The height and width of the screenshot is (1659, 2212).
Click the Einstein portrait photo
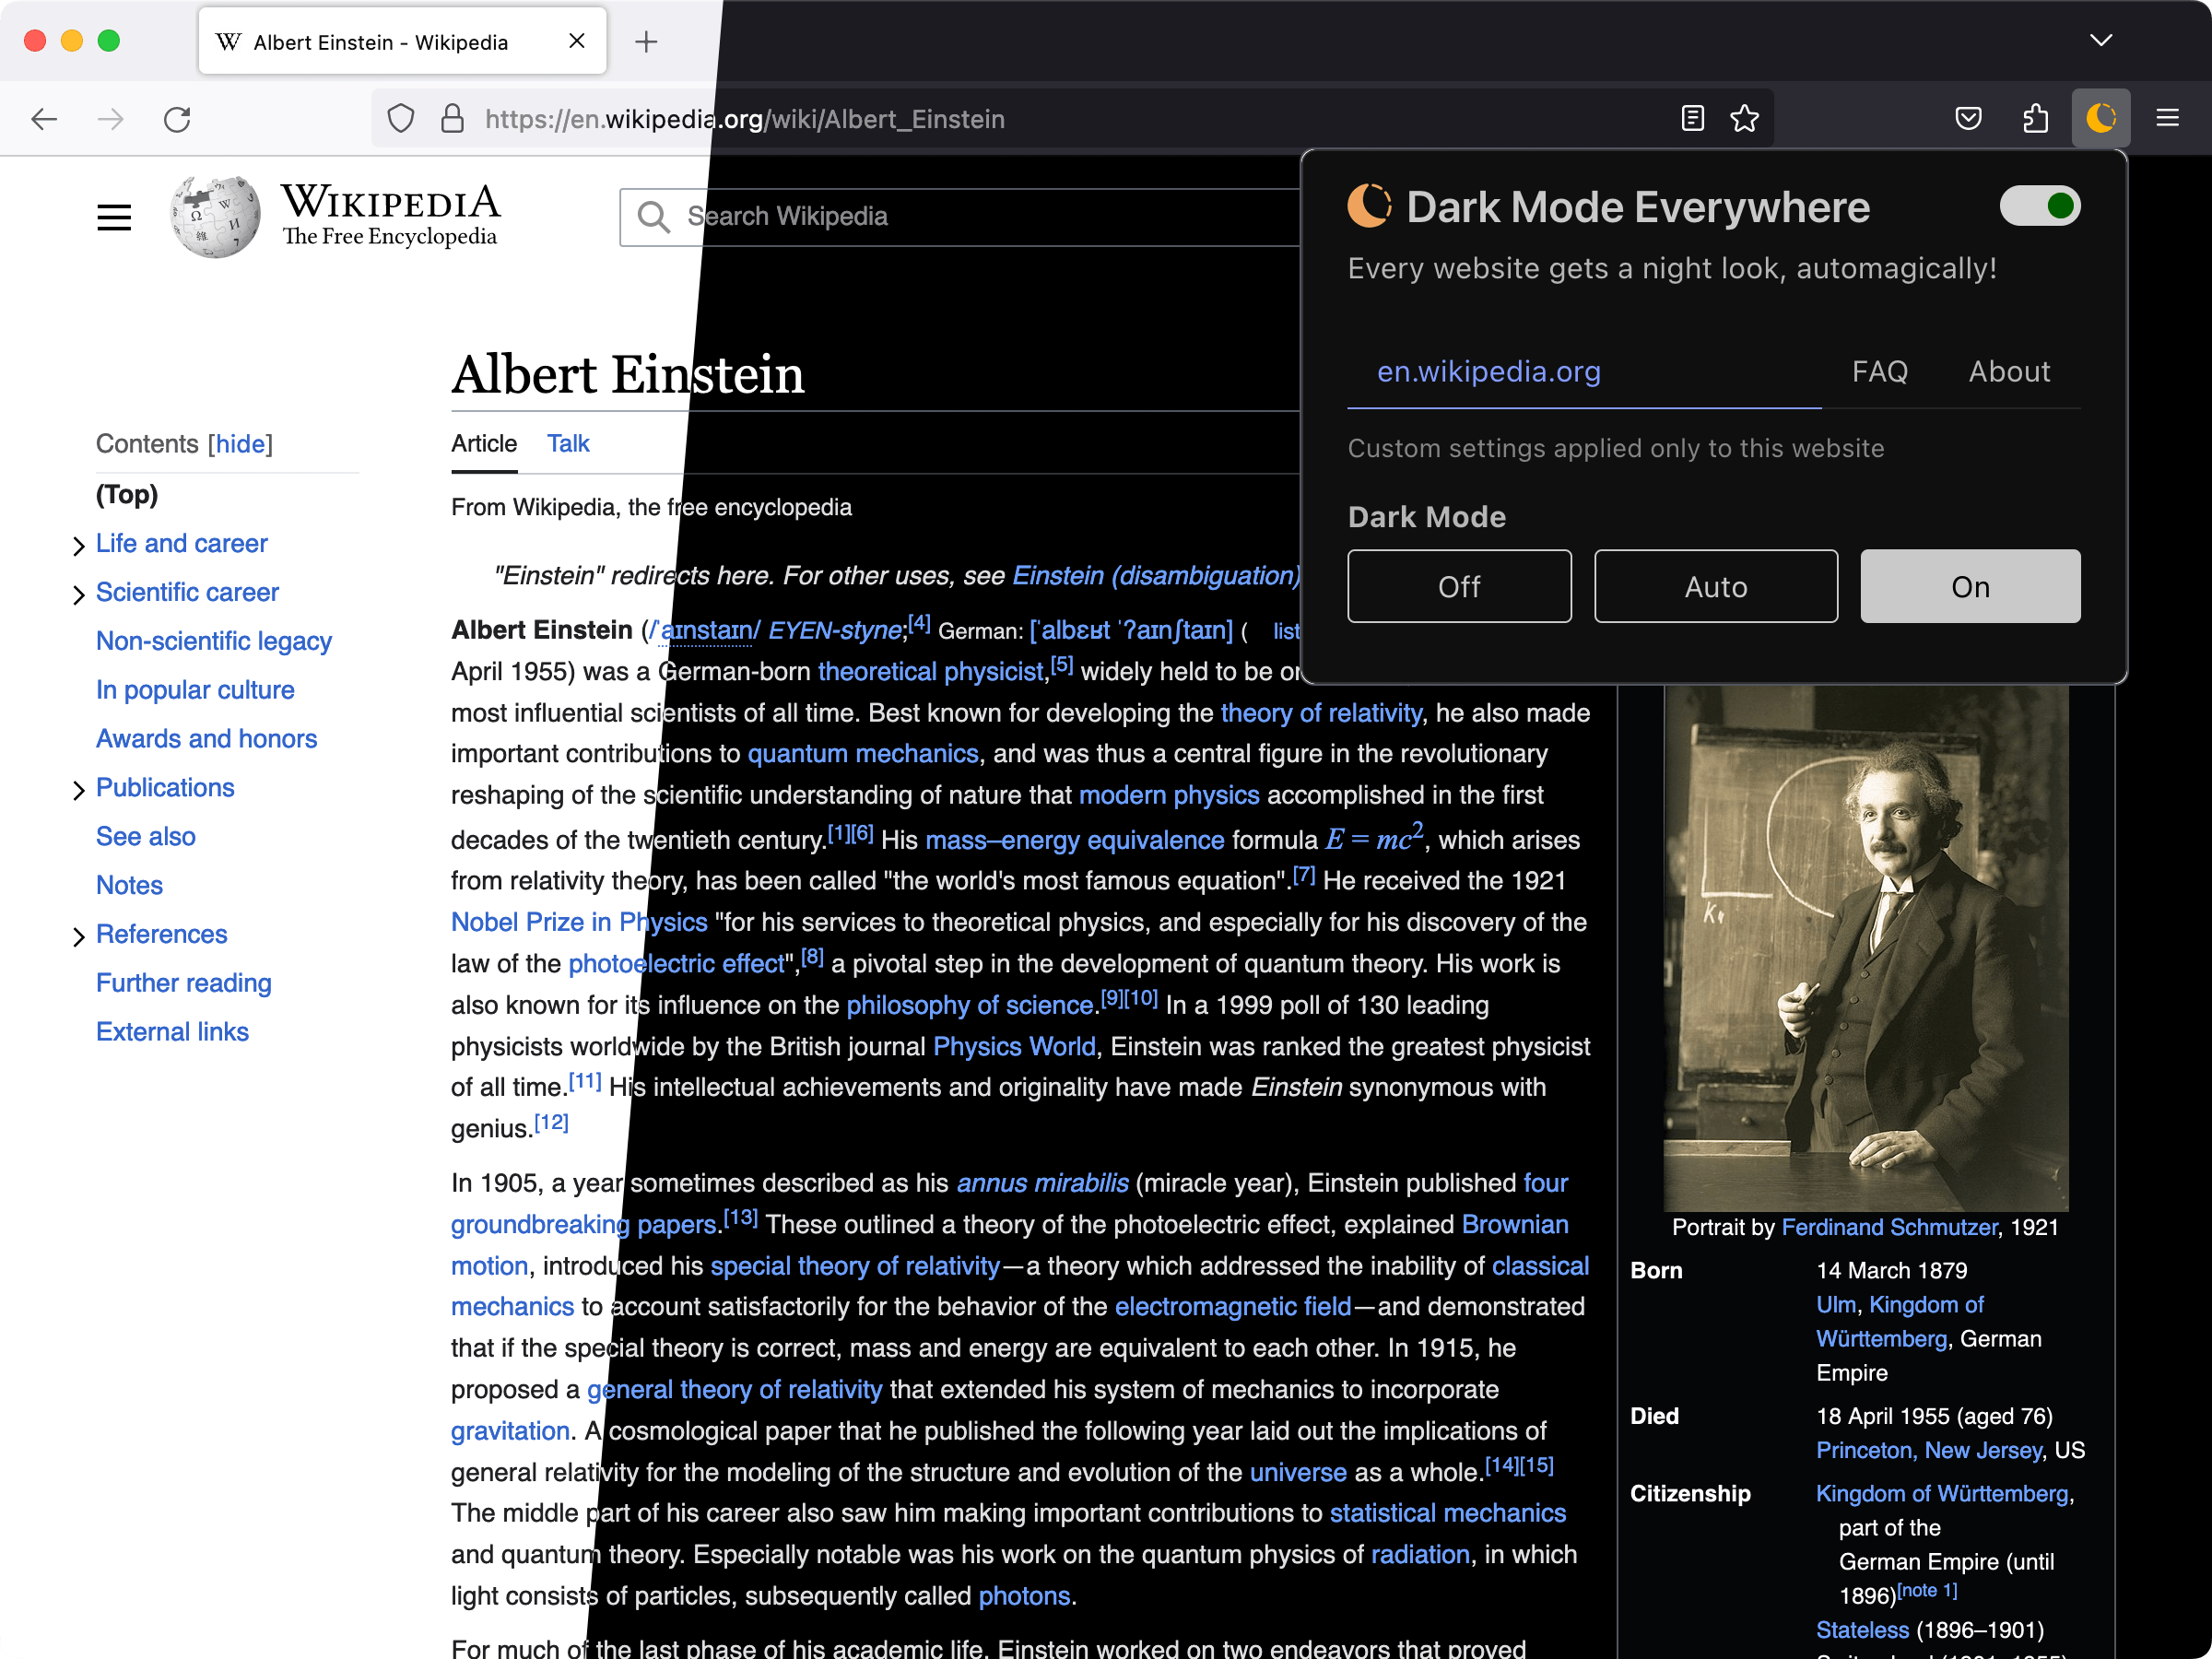tap(1865, 948)
